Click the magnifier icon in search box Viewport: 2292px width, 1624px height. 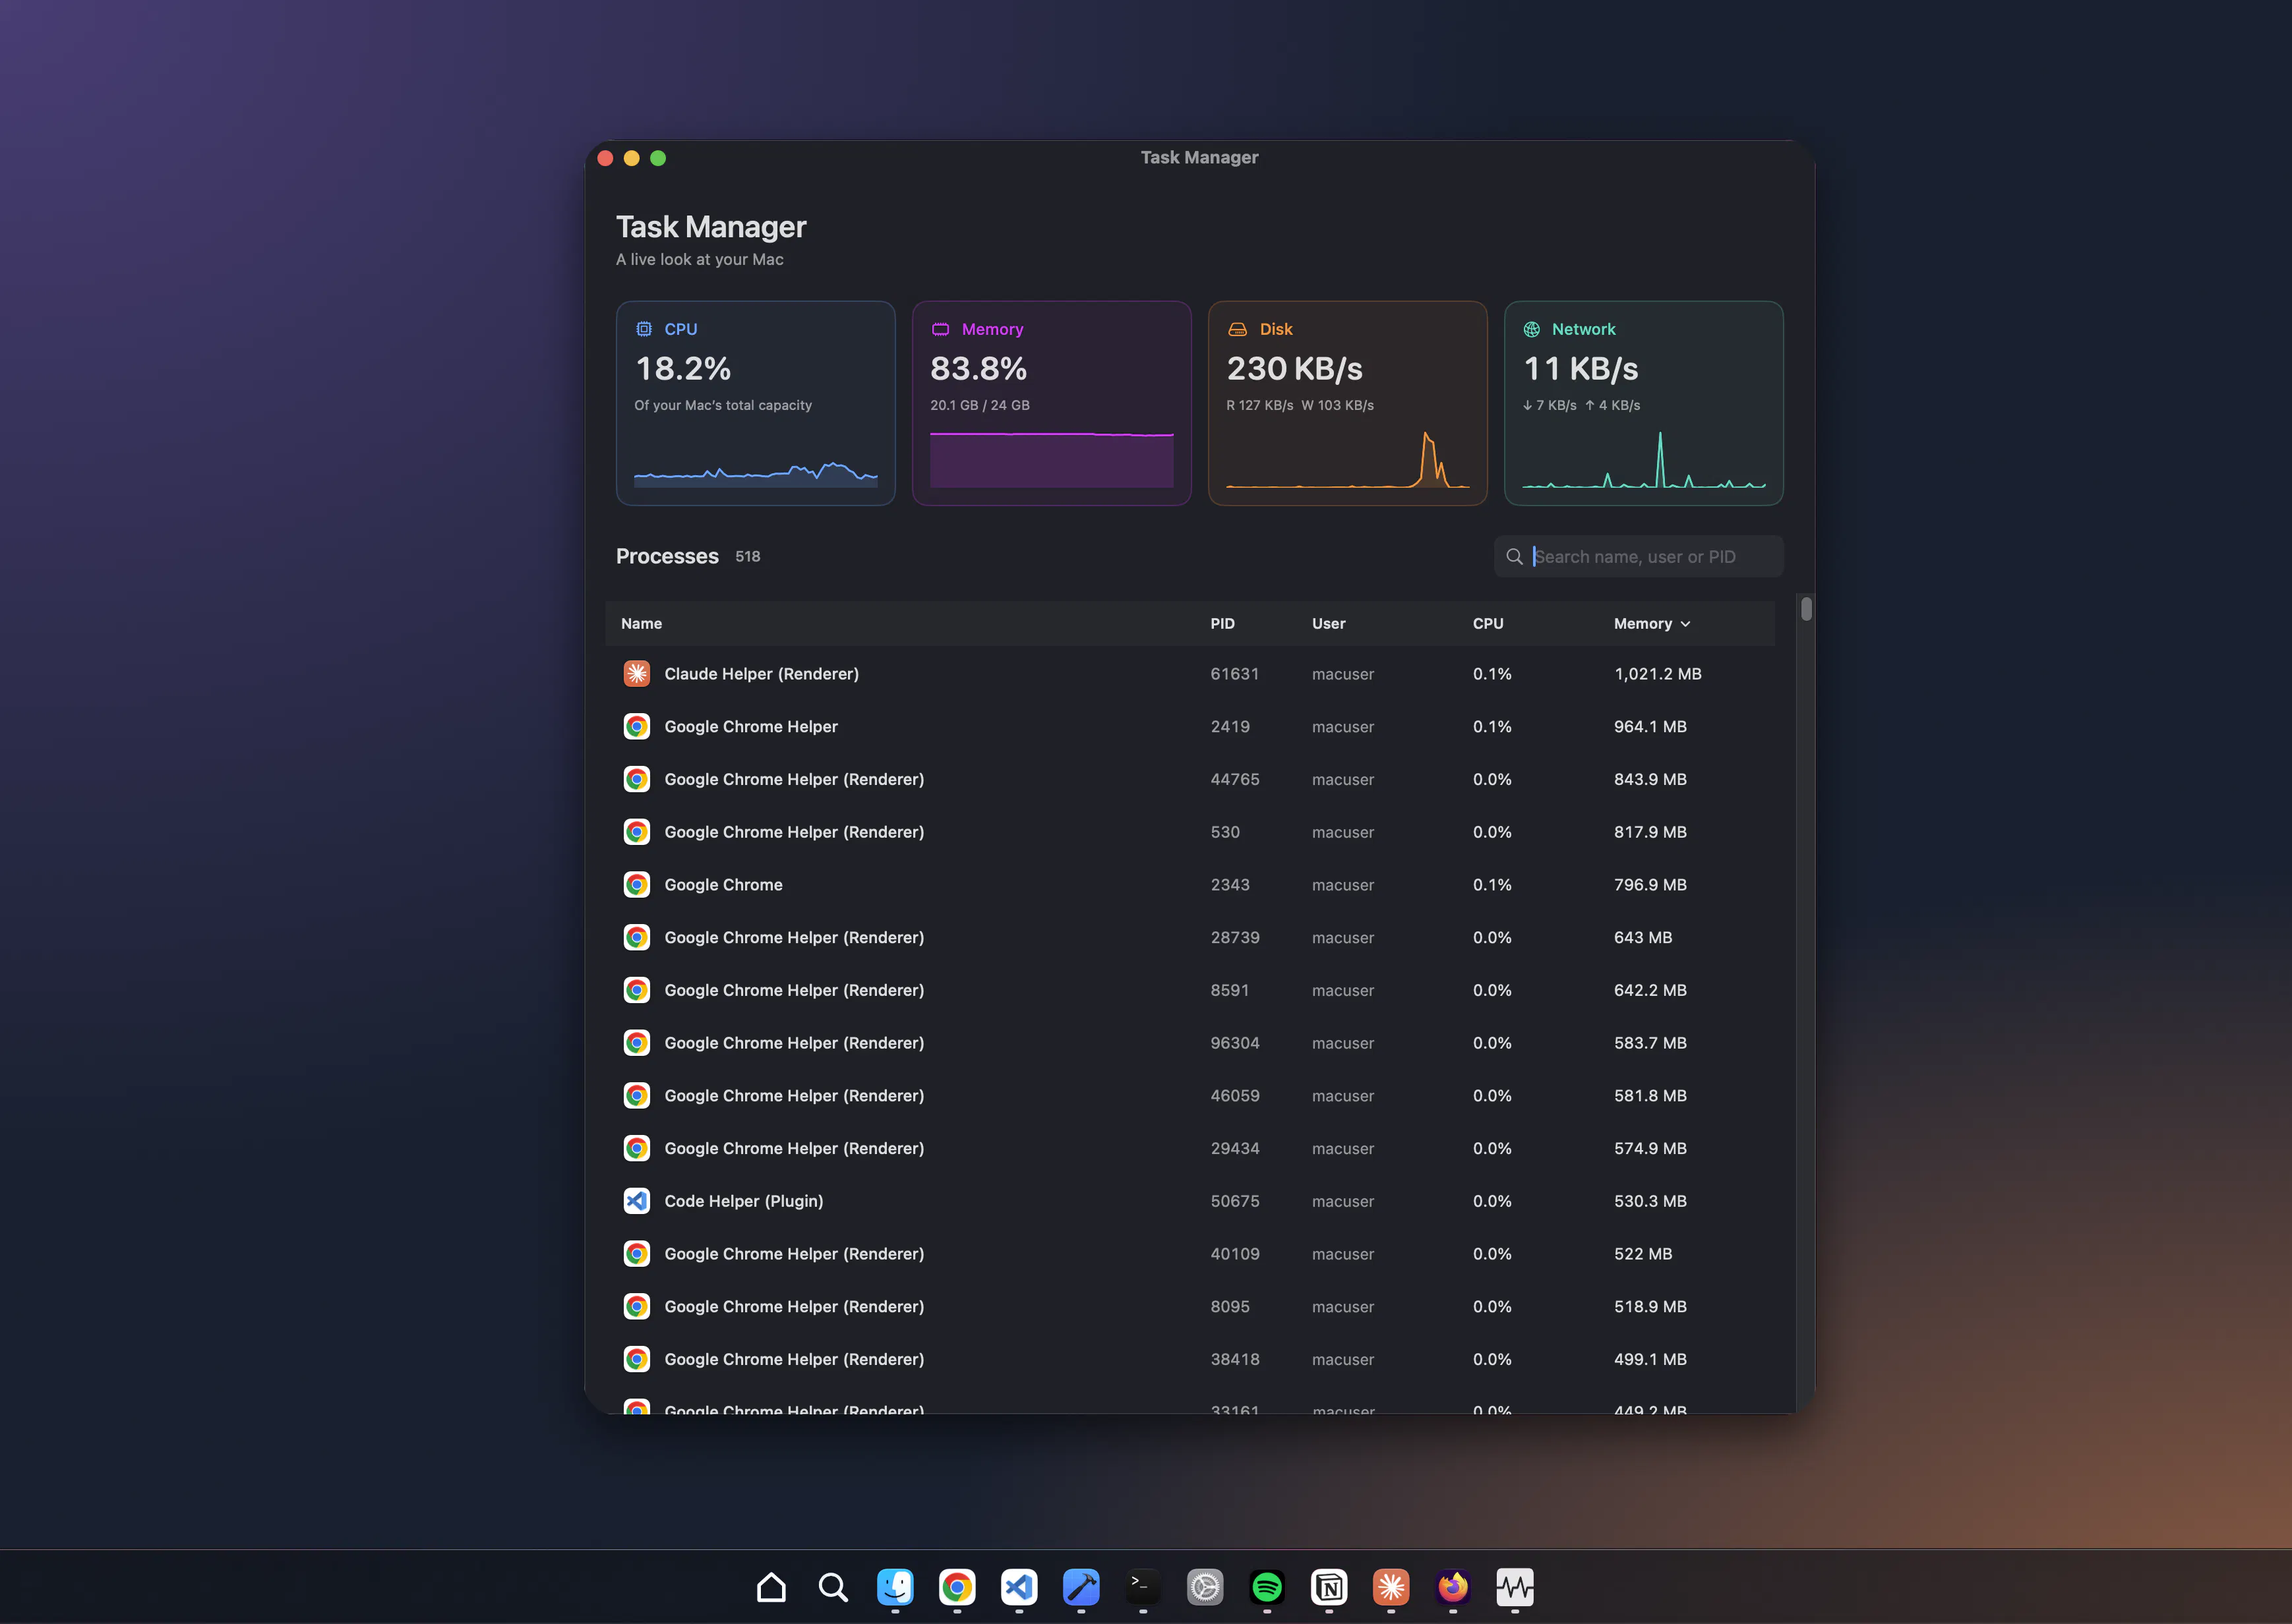[1515, 557]
